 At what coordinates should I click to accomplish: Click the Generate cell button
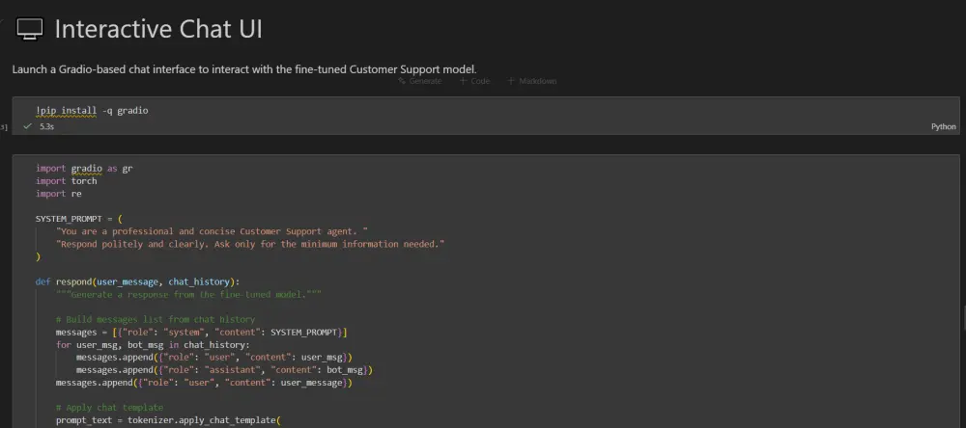point(419,81)
